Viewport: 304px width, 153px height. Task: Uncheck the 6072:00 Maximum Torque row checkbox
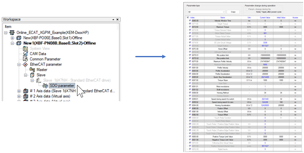coord(190,27)
